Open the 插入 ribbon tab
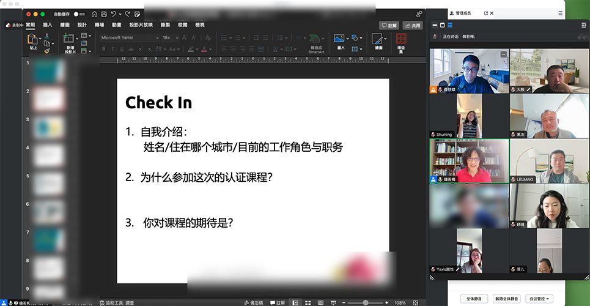Viewport: 590px width, 306px height. (x=48, y=25)
